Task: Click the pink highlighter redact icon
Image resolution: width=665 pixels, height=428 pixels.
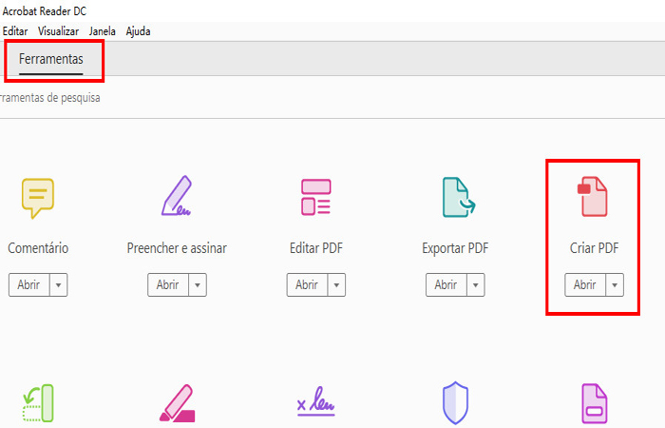Action: 178,403
